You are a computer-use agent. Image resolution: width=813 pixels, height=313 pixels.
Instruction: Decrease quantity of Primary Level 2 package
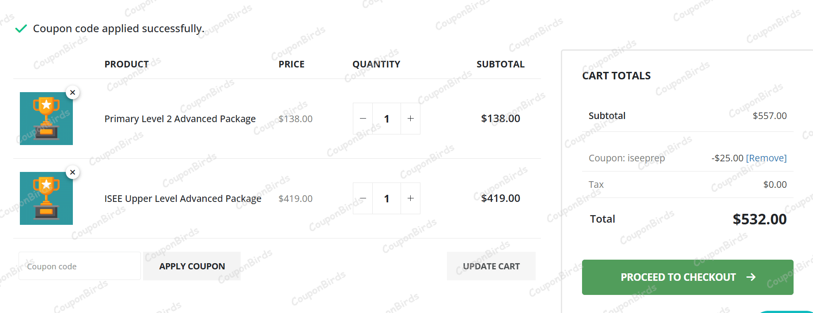[363, 119]
